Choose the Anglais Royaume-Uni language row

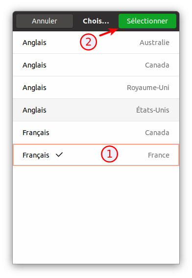[x=96, y=88]
